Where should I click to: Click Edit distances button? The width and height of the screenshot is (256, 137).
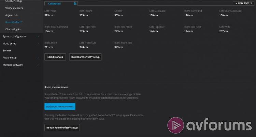55,57
